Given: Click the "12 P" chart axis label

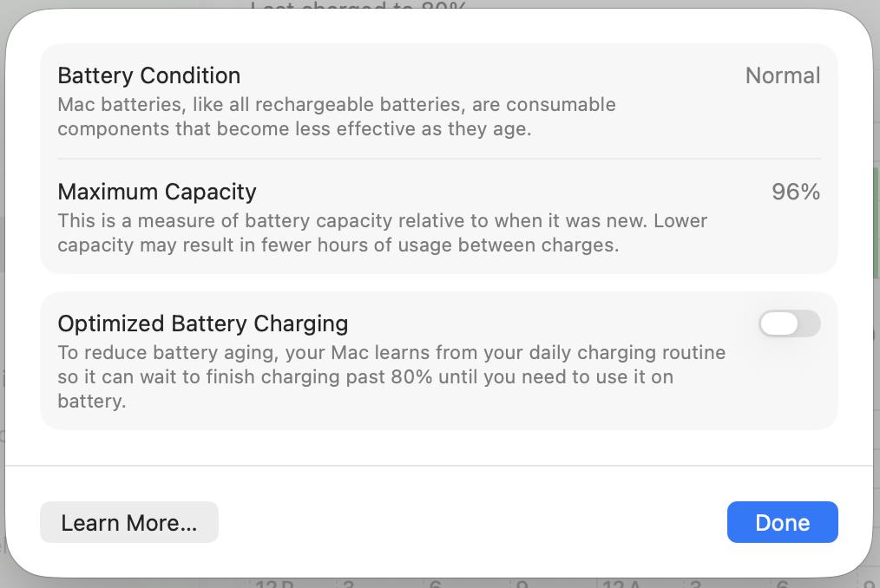Looking at the screenshot, I should pos(274,584).
